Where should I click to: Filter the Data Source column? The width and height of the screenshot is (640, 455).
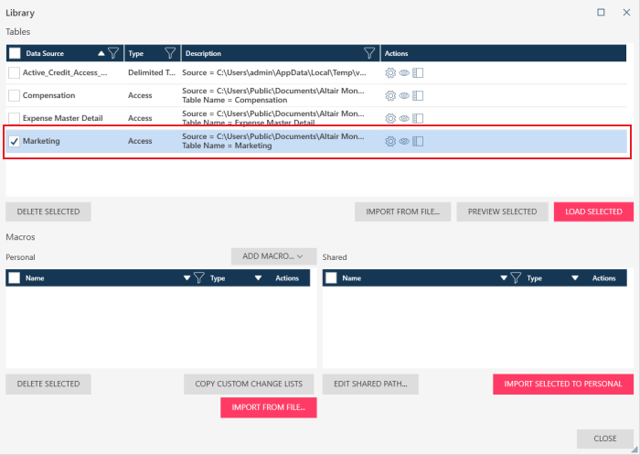click(x=113, y=53)
